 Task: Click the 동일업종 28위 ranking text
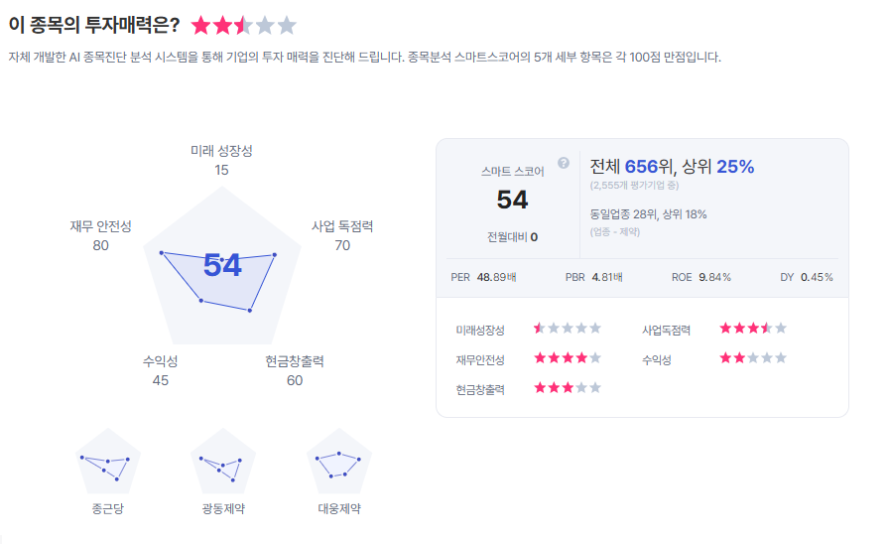(x=648, y=214)
